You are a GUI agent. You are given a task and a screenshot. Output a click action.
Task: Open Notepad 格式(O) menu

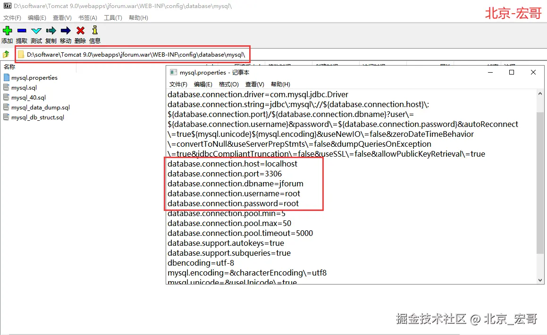point(229,84)
